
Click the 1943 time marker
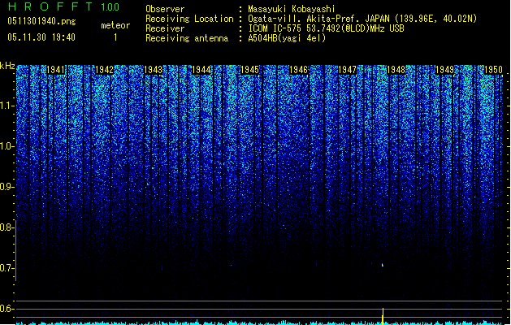click(x=154, y=70)
